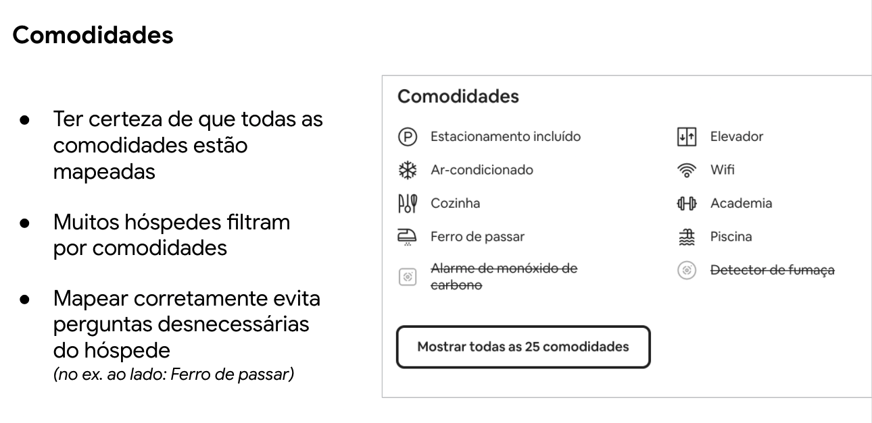
Task: Click the Comodidades slide title
Action: coord(93,36)
